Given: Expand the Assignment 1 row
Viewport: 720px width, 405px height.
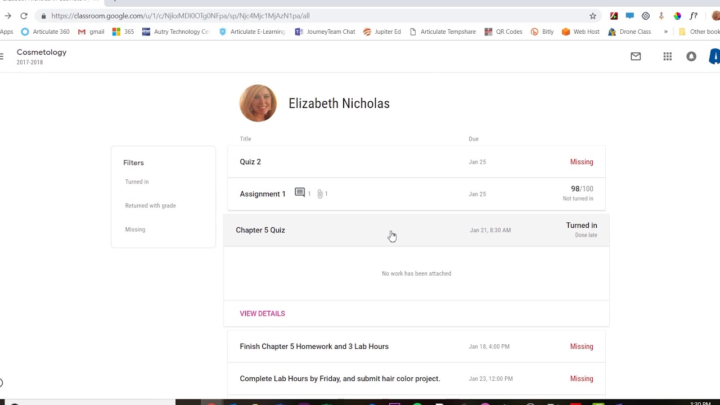Looking at the screenshot, I should coord(416,194).
